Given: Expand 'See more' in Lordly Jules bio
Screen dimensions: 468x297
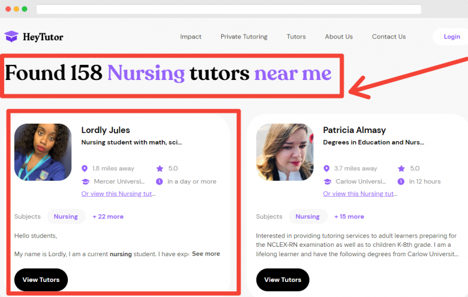Looking at the screenshot, I should click(x=206, y=254).
